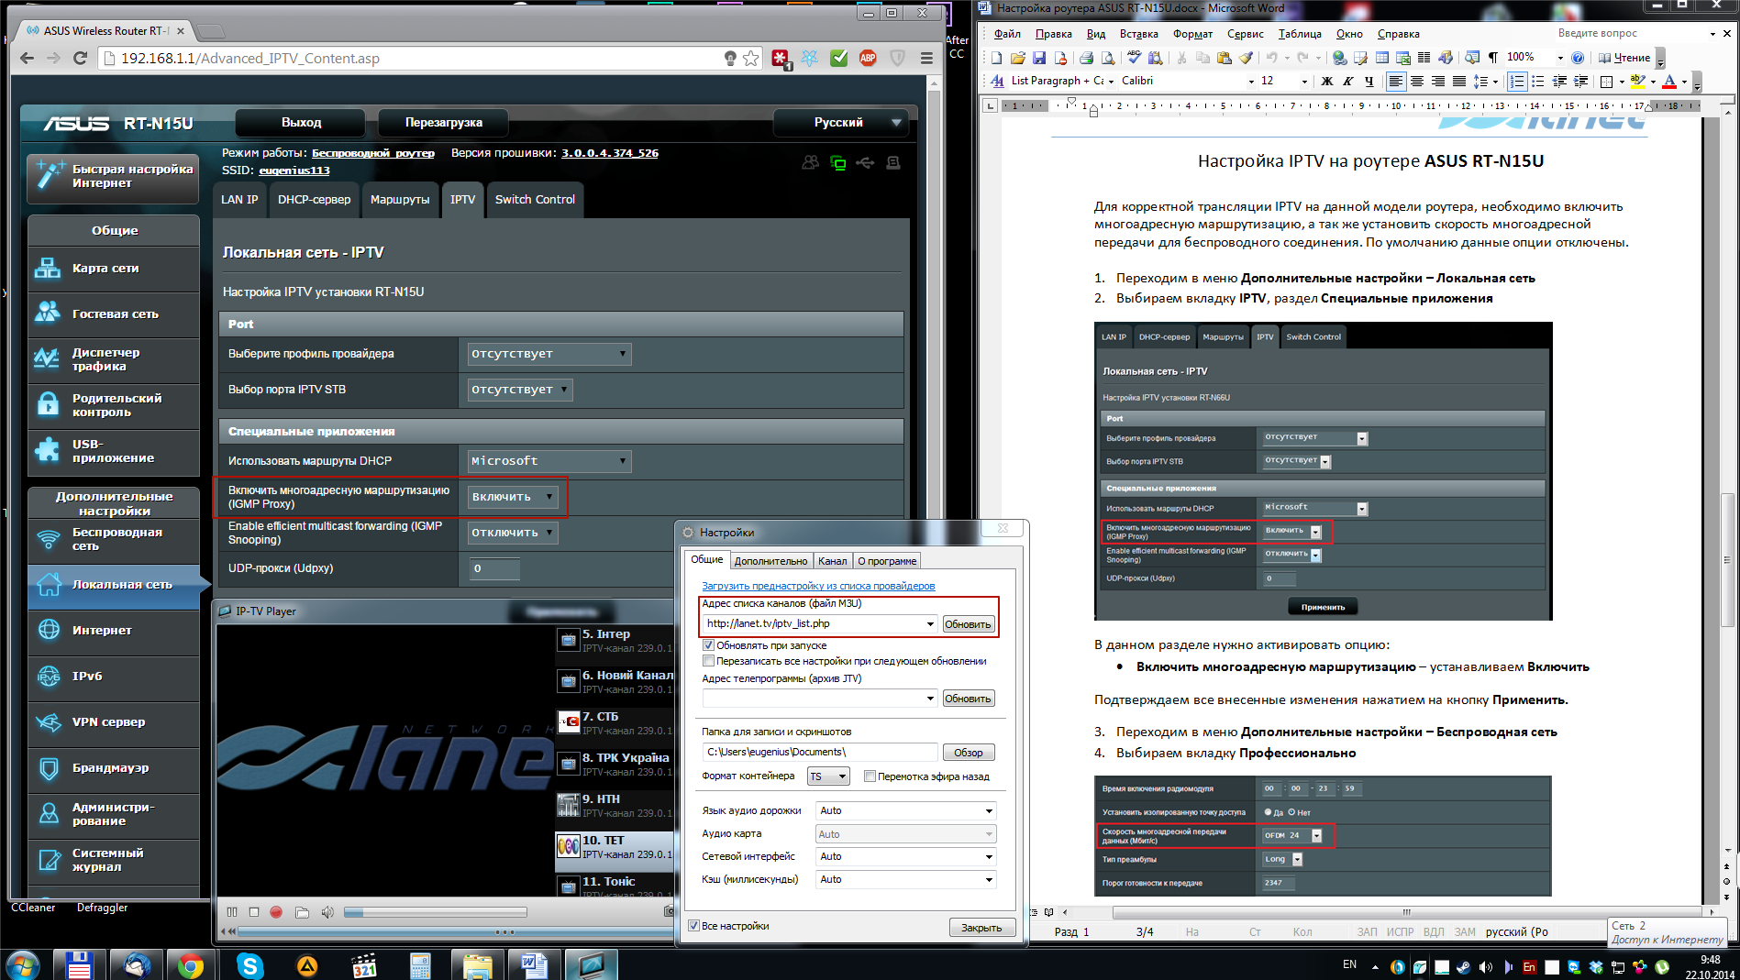Viewport: 1740px width, 980px height.
Task: Click the record button in IP-TV Player
Action: pos(276,912)
